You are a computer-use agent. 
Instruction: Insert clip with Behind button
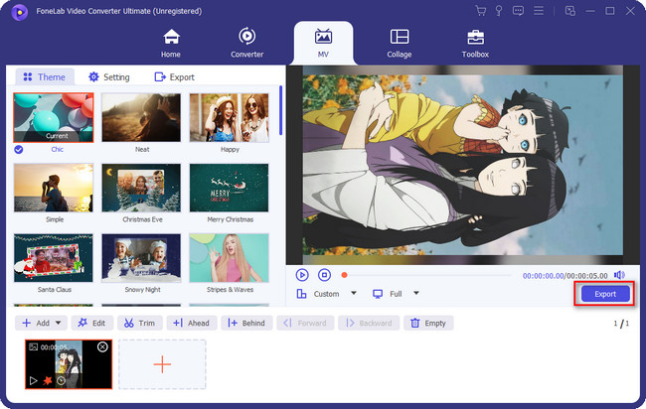246,323
